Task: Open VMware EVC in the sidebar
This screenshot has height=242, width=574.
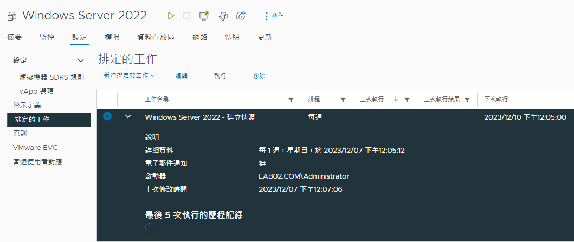Action: click(35, 148)
